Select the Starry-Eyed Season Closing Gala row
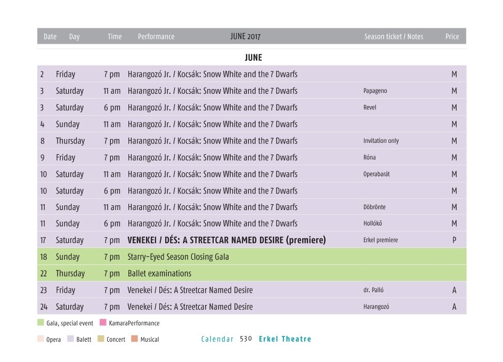503x362 pixels. pyautogui.click(x=178, y=257)
